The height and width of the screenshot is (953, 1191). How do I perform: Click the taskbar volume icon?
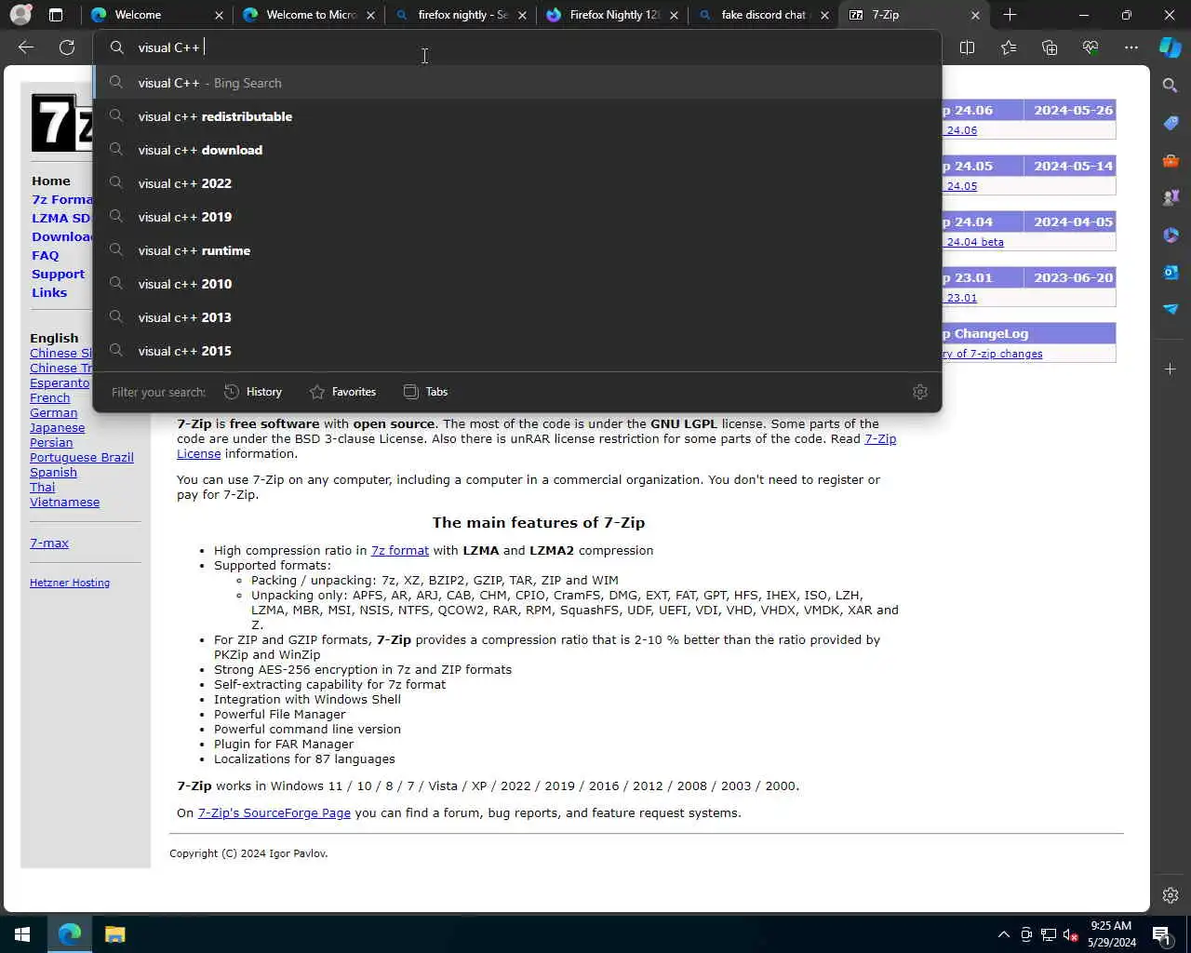[x=1071, y=934]
